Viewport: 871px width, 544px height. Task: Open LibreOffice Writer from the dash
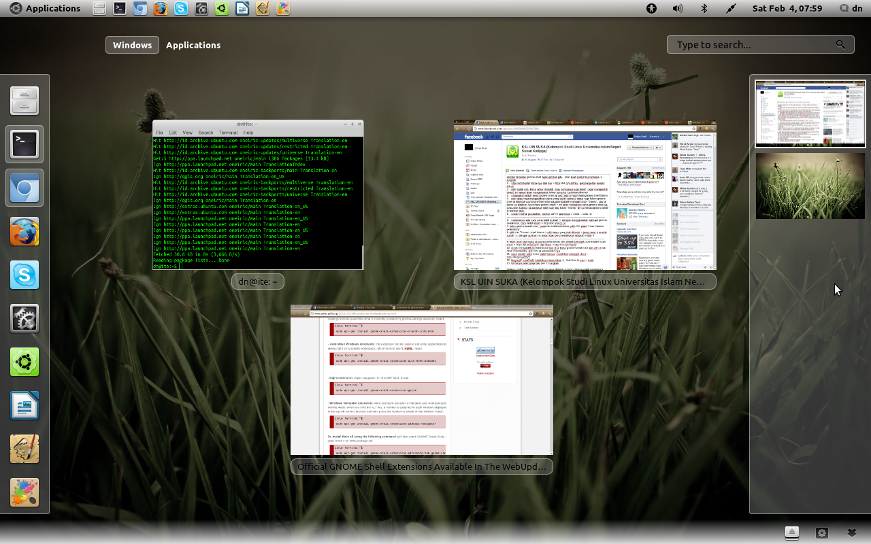(x=24, y=405)
